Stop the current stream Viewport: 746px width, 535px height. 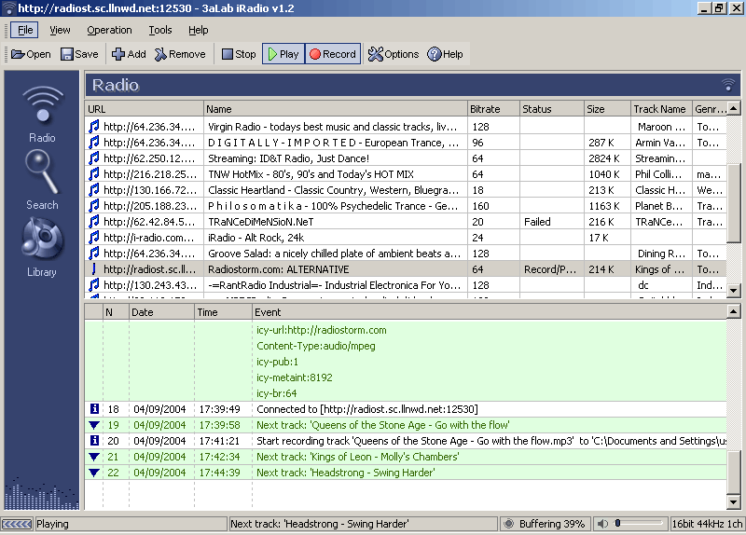239,54
